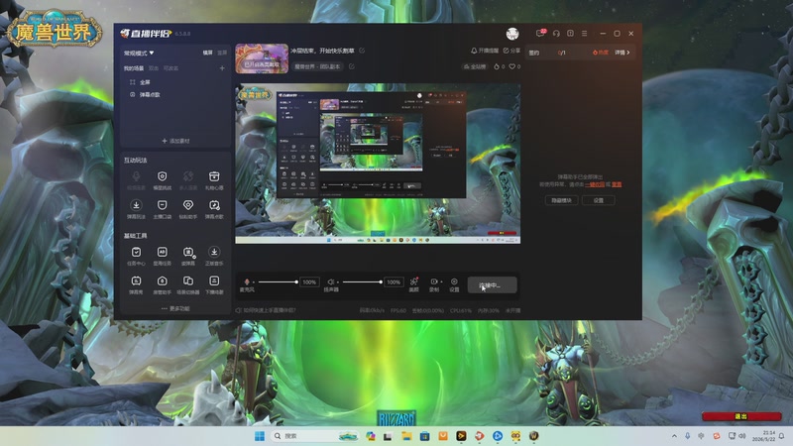This screenshot has width=793, height=446.
Task: Open the 房管助手 moderator assistant icon
Action: [x=162, y=280]
